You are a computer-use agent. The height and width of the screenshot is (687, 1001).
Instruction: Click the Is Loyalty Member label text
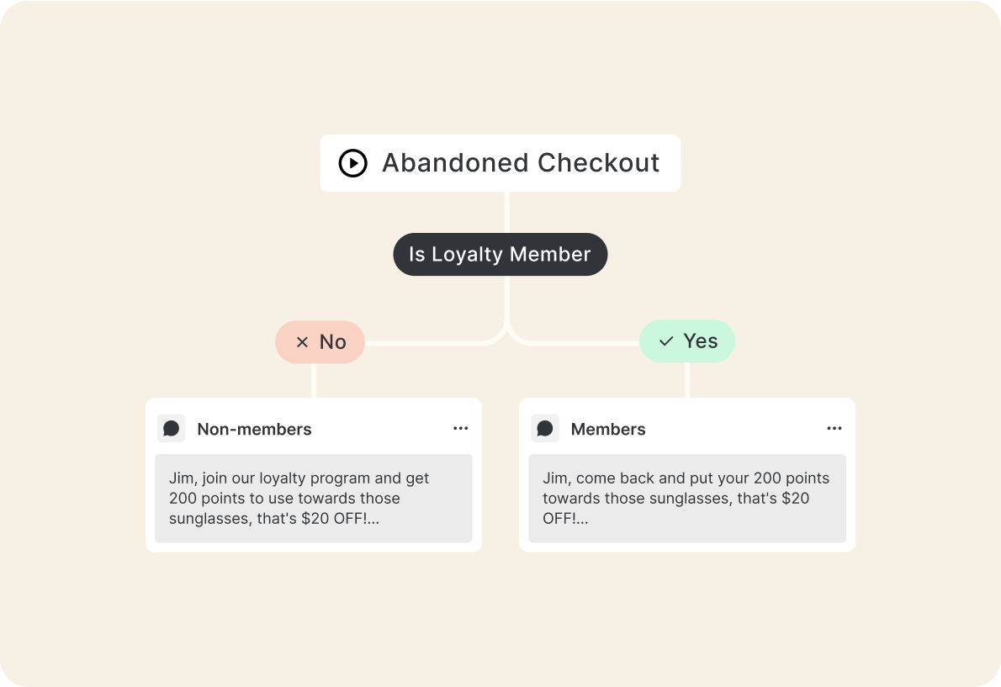click(500, 254)
